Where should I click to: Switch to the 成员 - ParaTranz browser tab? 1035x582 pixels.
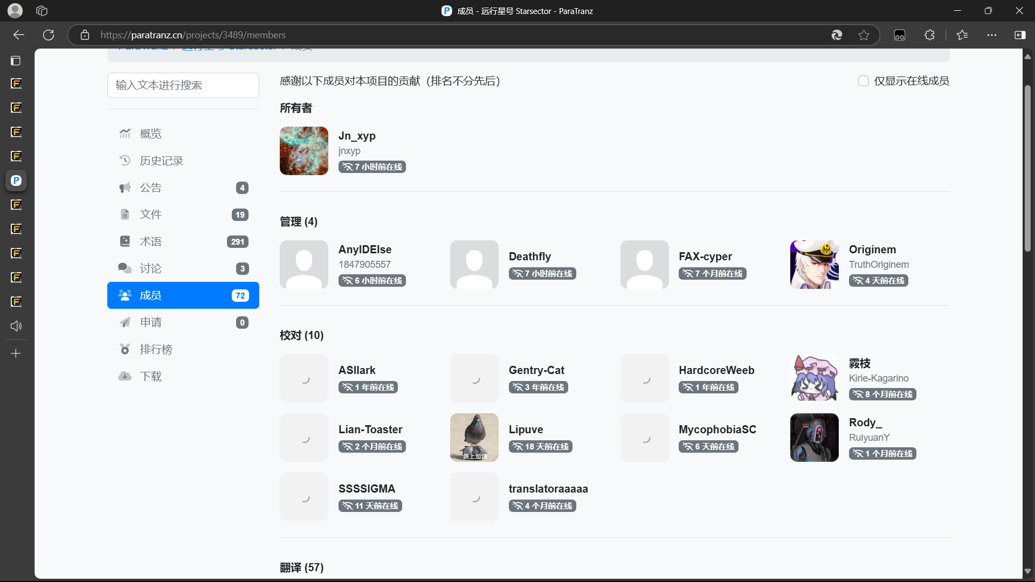517,11
